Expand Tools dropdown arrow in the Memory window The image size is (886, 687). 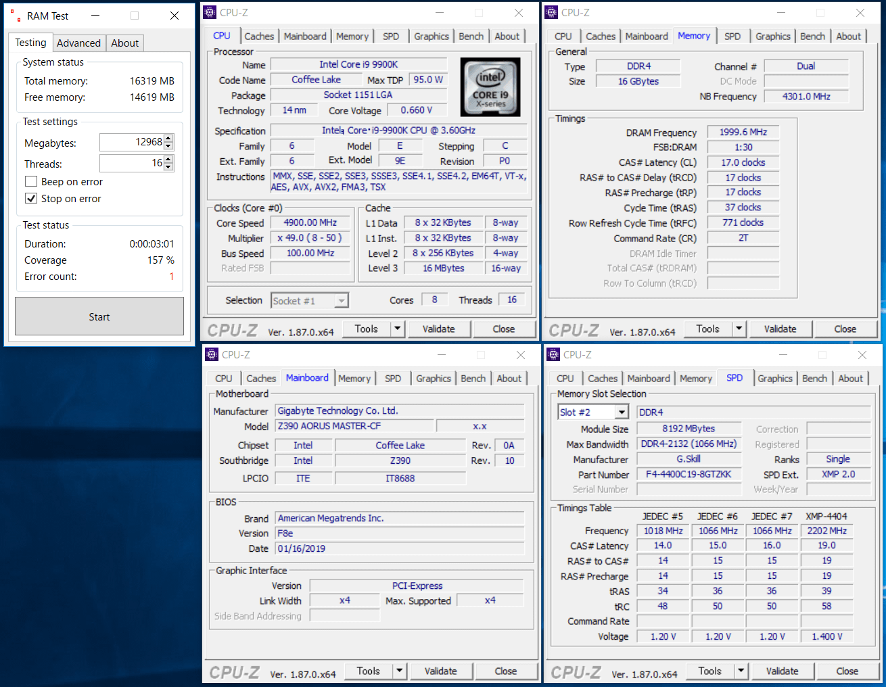tap(739, 329)
